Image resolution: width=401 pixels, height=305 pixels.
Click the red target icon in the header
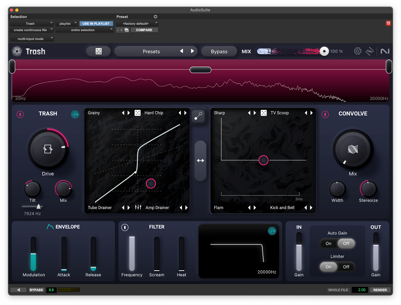point(388,23)
